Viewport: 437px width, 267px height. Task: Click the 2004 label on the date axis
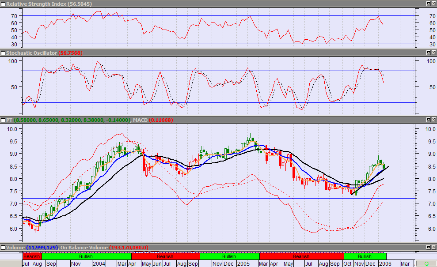[99, 263]
